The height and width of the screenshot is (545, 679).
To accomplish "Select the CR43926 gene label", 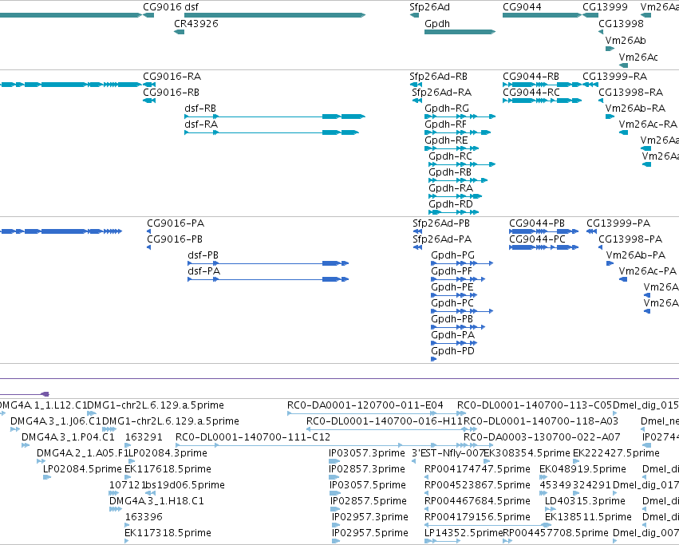I will [196, 24].
